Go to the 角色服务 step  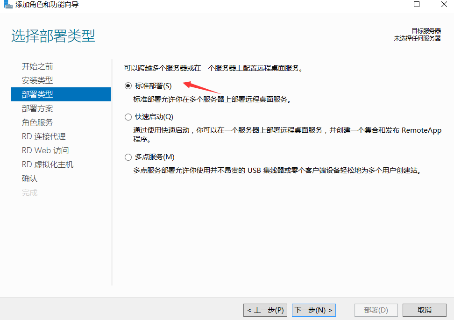[x=37, y=122]
